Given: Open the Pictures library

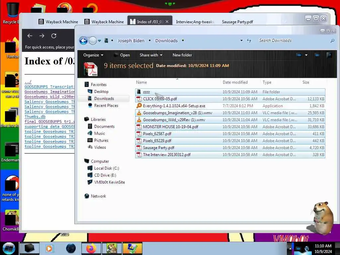Looking at the screenshot, I should pos(101,140).
